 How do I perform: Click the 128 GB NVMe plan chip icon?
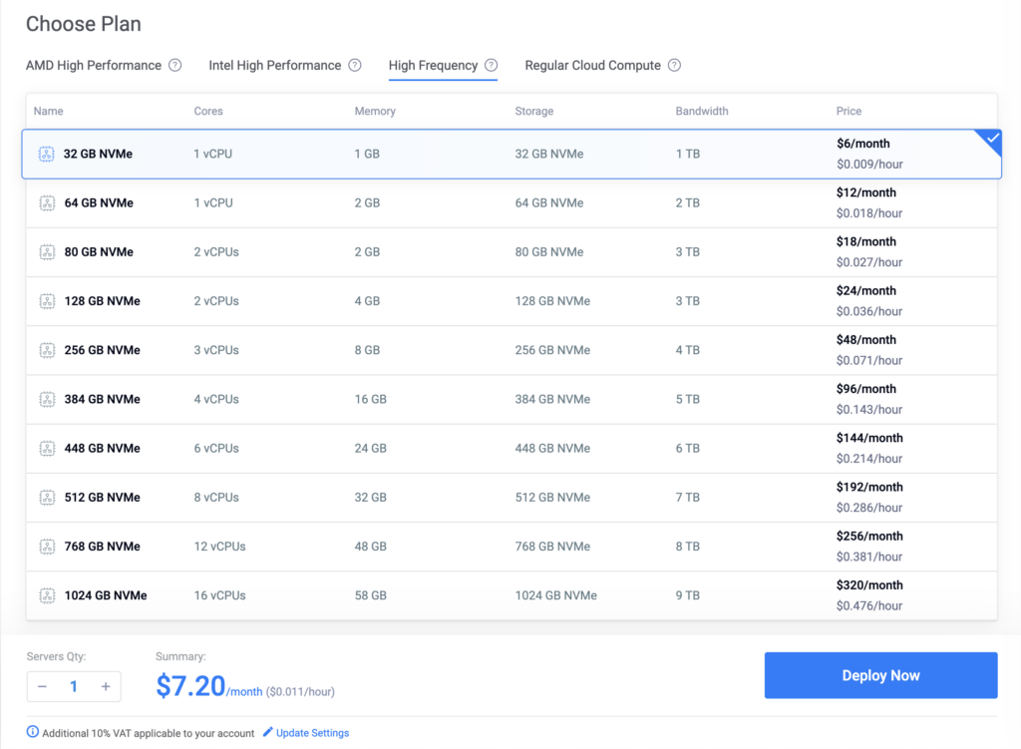[x=47, y=301]
